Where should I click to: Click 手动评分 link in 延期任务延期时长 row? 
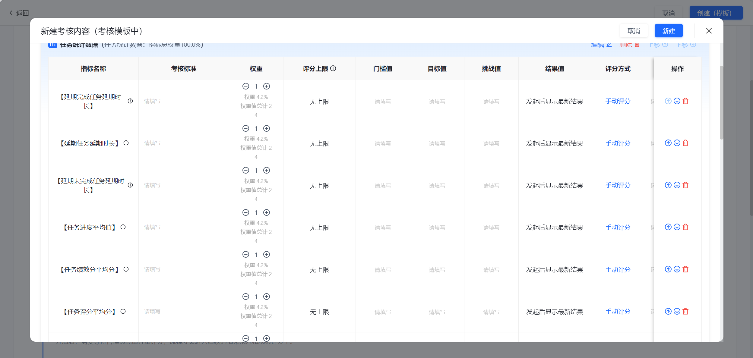point(618,143)
